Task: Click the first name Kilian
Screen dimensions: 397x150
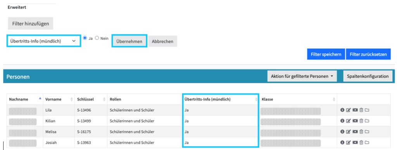Action: [x=50, y=121]
